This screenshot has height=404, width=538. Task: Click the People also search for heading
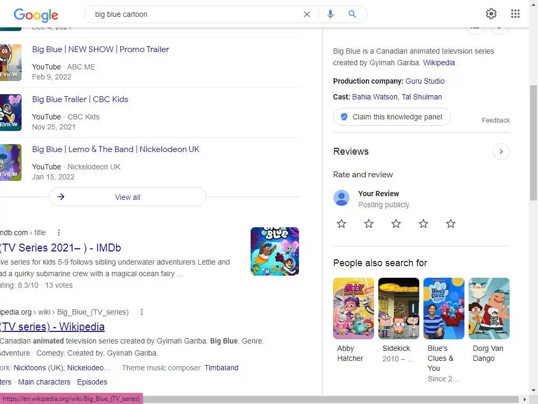[380, 263]
